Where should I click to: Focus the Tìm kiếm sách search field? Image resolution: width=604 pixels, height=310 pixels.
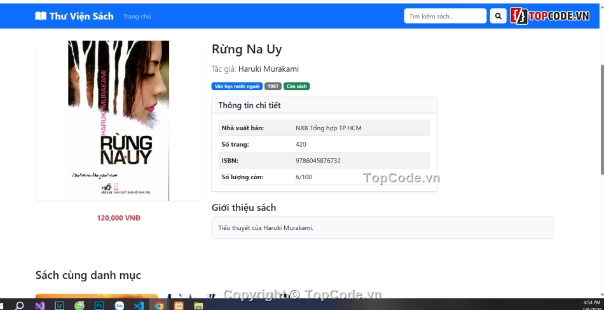pos(445,16)
